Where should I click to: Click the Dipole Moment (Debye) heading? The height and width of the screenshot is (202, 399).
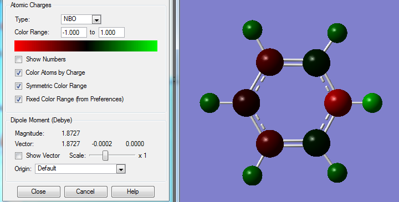pyautogui.click(x=41, y=120)
